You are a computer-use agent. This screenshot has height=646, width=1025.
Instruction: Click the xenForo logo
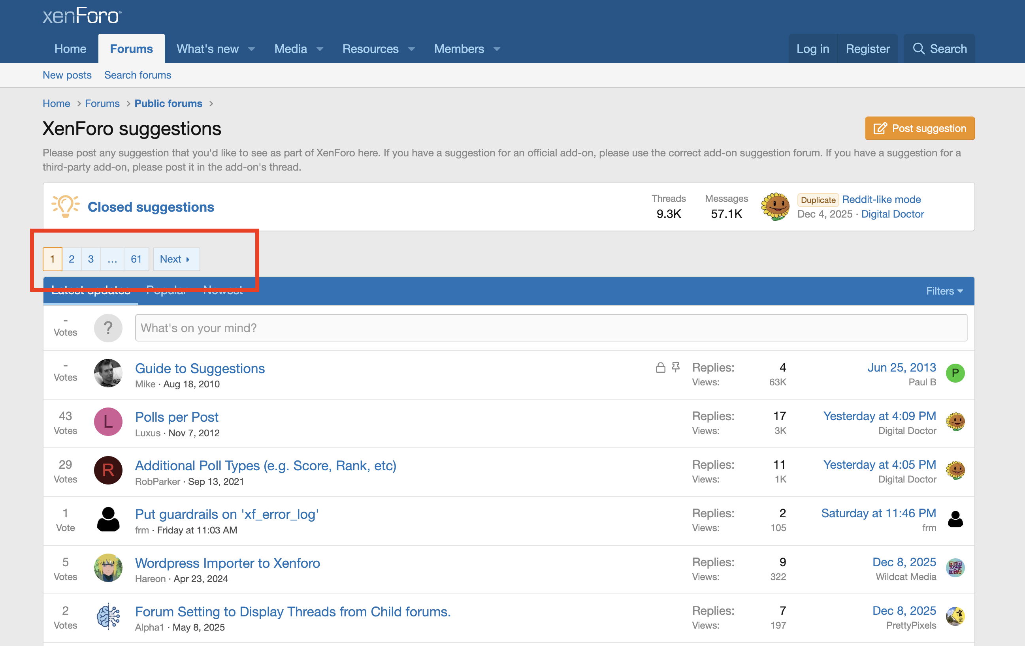coord(82,16)
